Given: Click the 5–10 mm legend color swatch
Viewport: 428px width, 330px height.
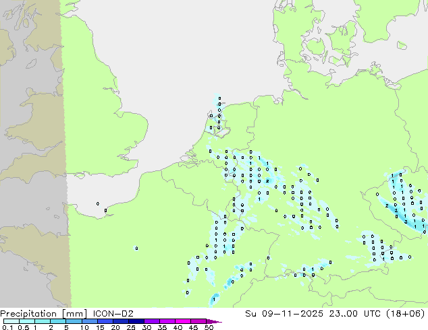Looking at the screenshot, I should click(x=74, y=321).
